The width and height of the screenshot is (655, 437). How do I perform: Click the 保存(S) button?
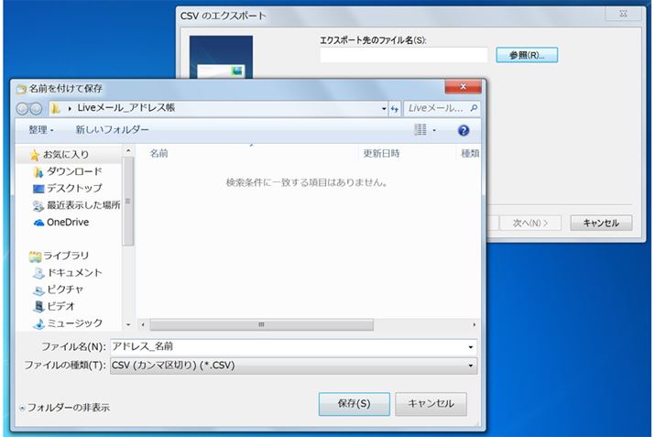pyautogui.click(x=355, y=404)
